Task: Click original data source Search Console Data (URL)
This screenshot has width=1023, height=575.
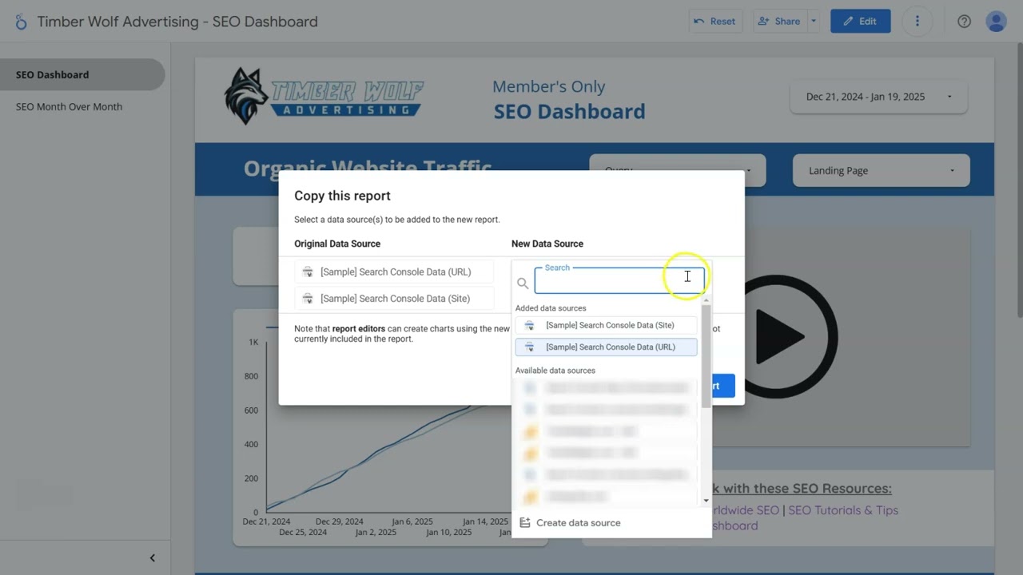Action: (394, 272)
